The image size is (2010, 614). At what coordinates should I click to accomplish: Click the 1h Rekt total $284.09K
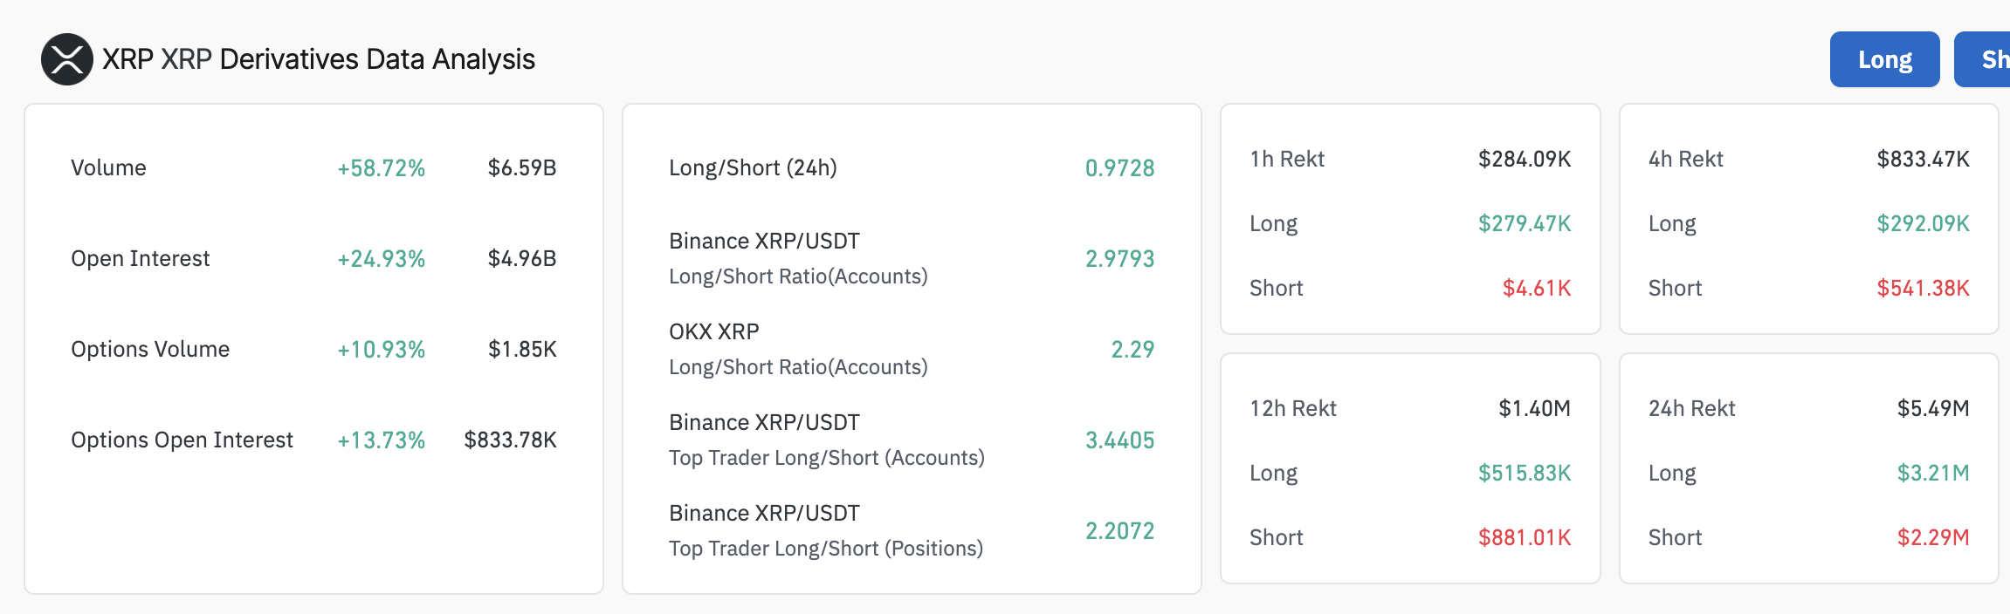[1524, 160]
